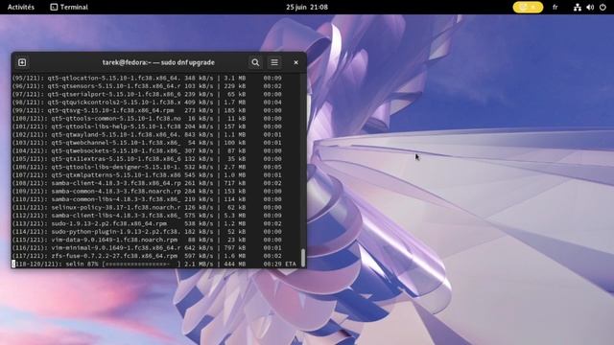Click the 444 MB total size value
This screenshot has height=345, width=614.
235,264
